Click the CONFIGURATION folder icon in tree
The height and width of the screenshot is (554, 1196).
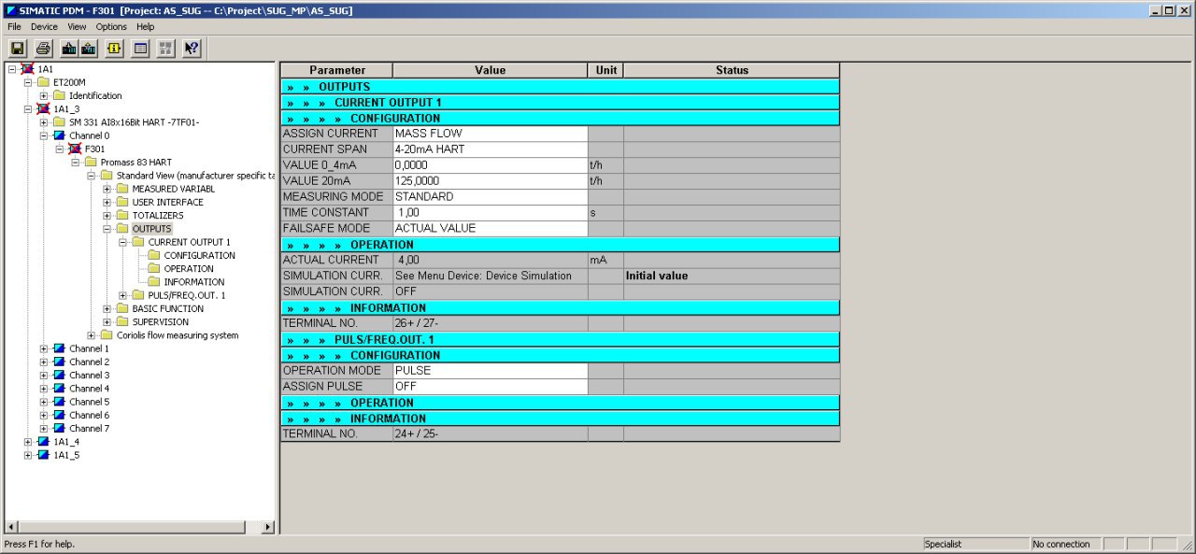click(154, 255)
